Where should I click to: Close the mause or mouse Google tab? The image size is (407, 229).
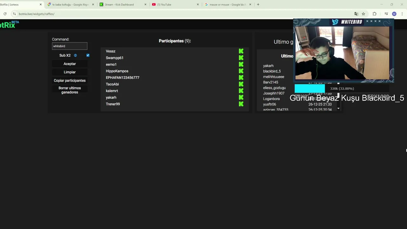coord(250,4)
